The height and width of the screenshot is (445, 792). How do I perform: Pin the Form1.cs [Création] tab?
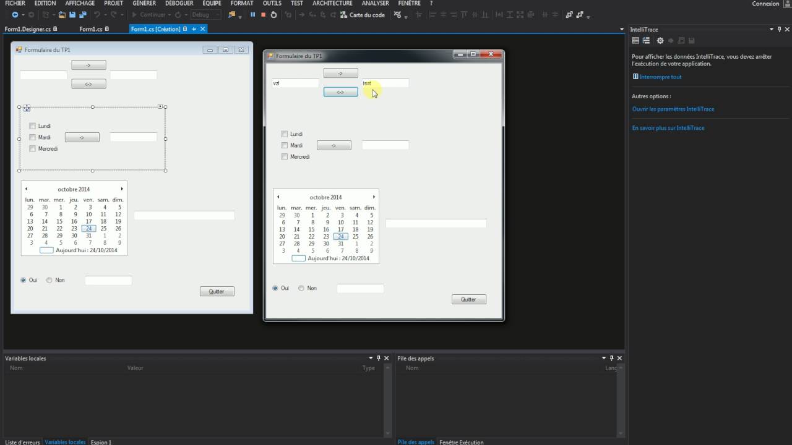194,29
